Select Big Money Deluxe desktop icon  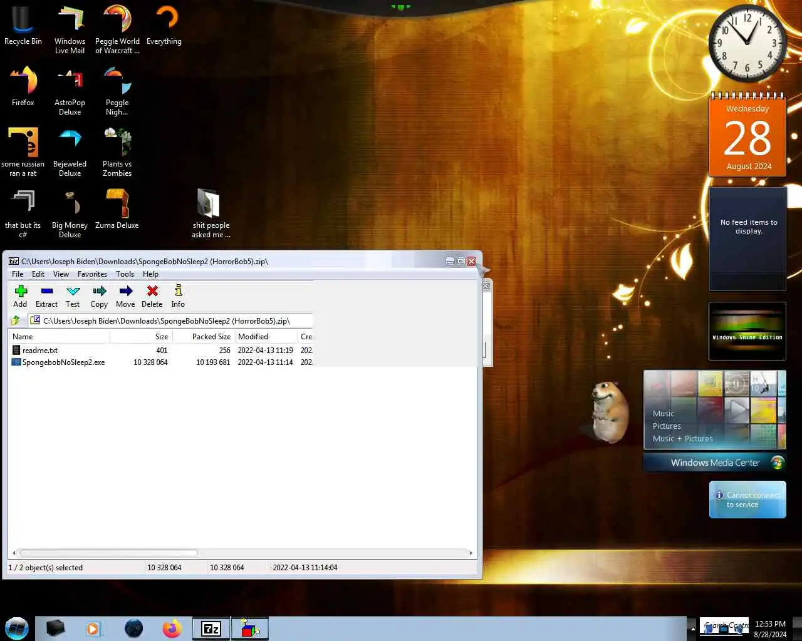(70, 214)
